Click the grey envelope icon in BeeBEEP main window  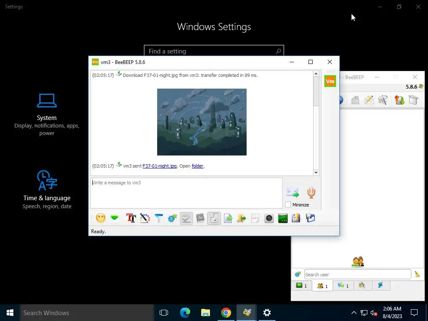pyautogui.click(x=355, y=100)
